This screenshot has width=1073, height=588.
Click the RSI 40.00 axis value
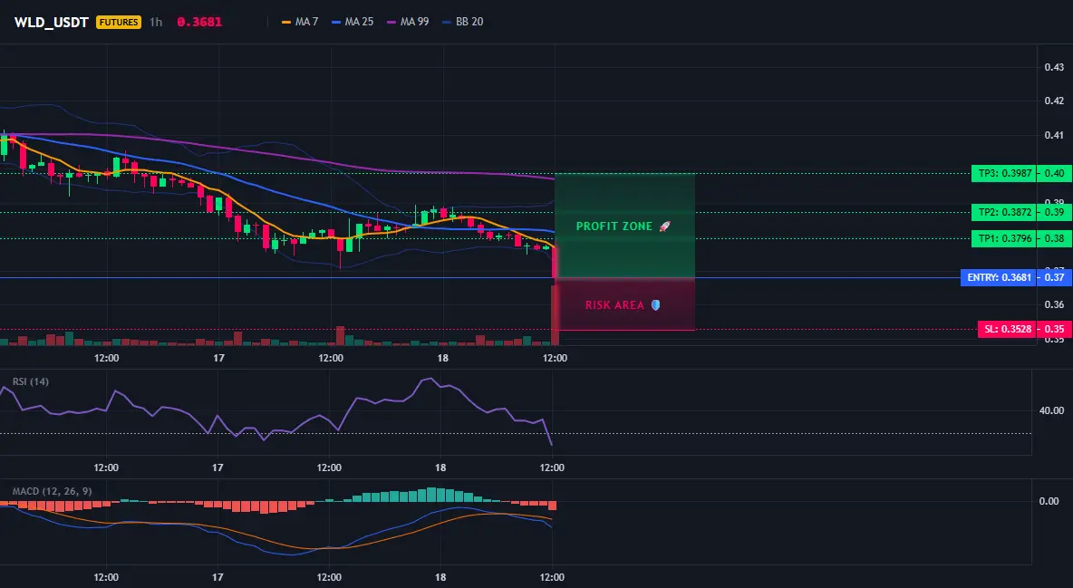click(1051, 410)
